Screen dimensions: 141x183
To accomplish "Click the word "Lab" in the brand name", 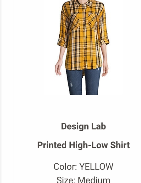I will pos(99,126).
